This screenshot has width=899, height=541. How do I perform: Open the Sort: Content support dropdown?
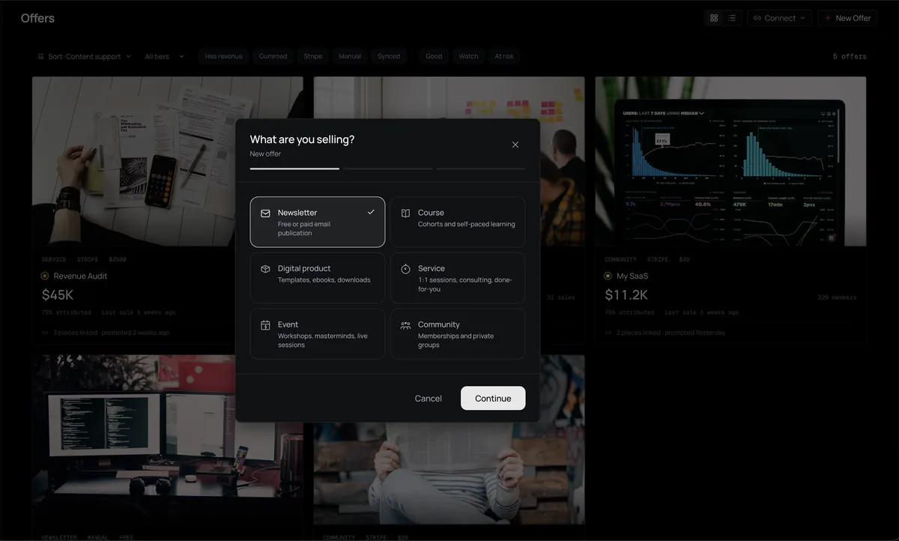85,56
